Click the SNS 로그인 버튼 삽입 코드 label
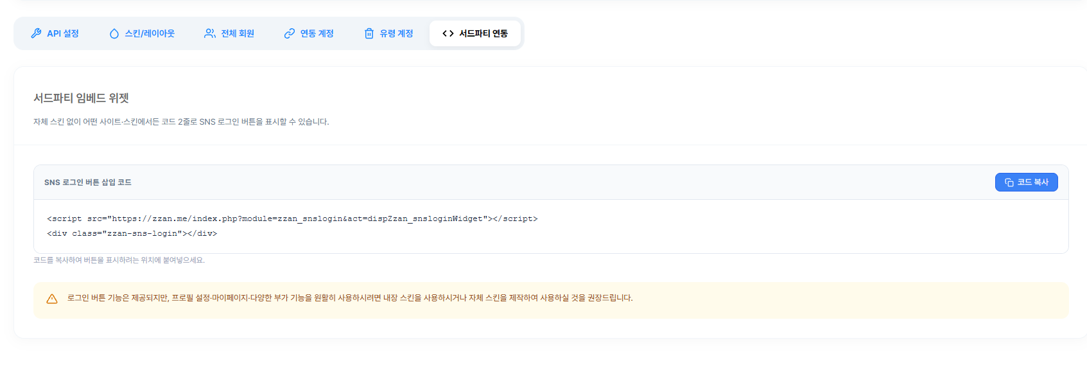This screenshot has height=365, width=1087. tap(88, 182)
